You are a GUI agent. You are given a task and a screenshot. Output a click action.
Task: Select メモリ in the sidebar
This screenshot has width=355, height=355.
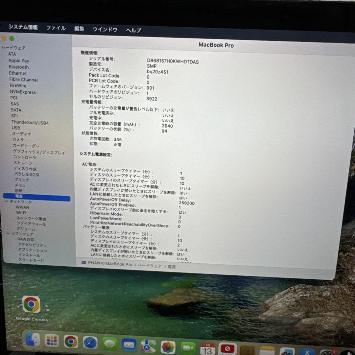click(x=20, y=185)
